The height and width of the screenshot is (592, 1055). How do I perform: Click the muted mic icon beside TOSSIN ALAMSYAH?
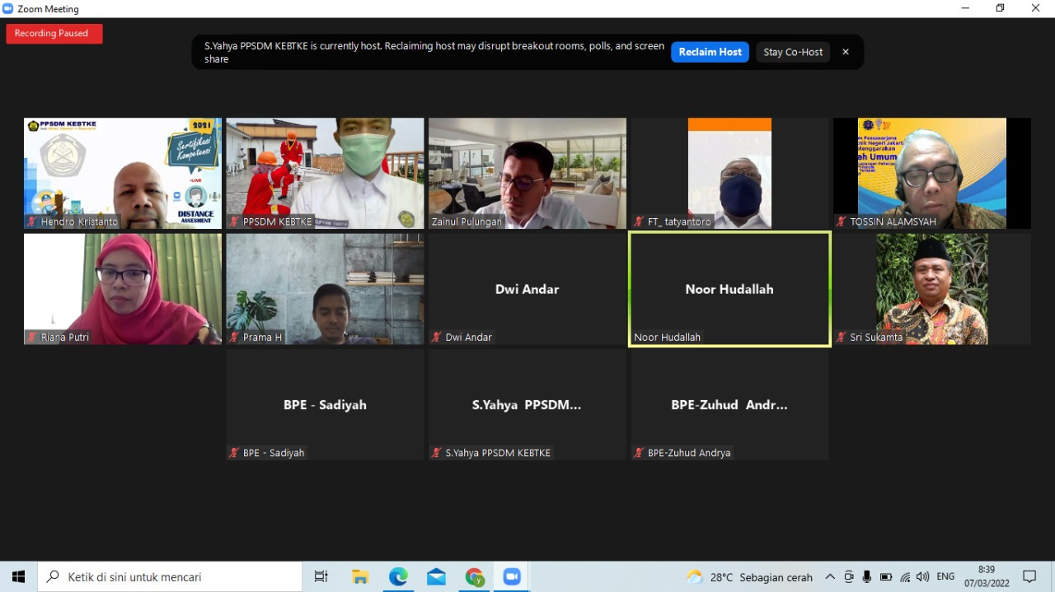[x=842, y=222]
